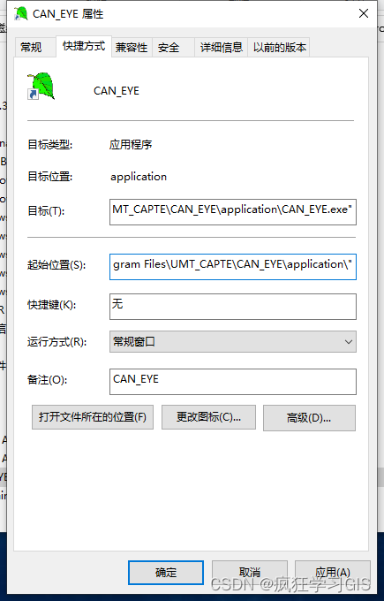Screen dimensions: 384x601
Task: Click the 备注(O) field containing CAN_EYE
Action: (x=233, y=382)
